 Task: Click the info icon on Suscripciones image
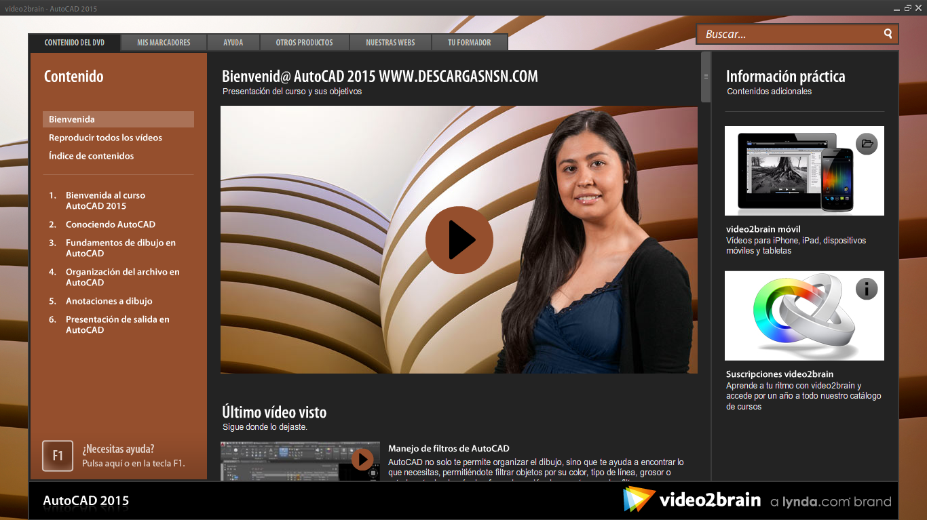(x=867, y=288)
